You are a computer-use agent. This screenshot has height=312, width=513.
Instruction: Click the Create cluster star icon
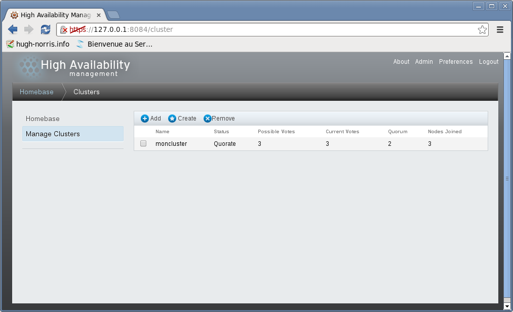pos(172,119)
